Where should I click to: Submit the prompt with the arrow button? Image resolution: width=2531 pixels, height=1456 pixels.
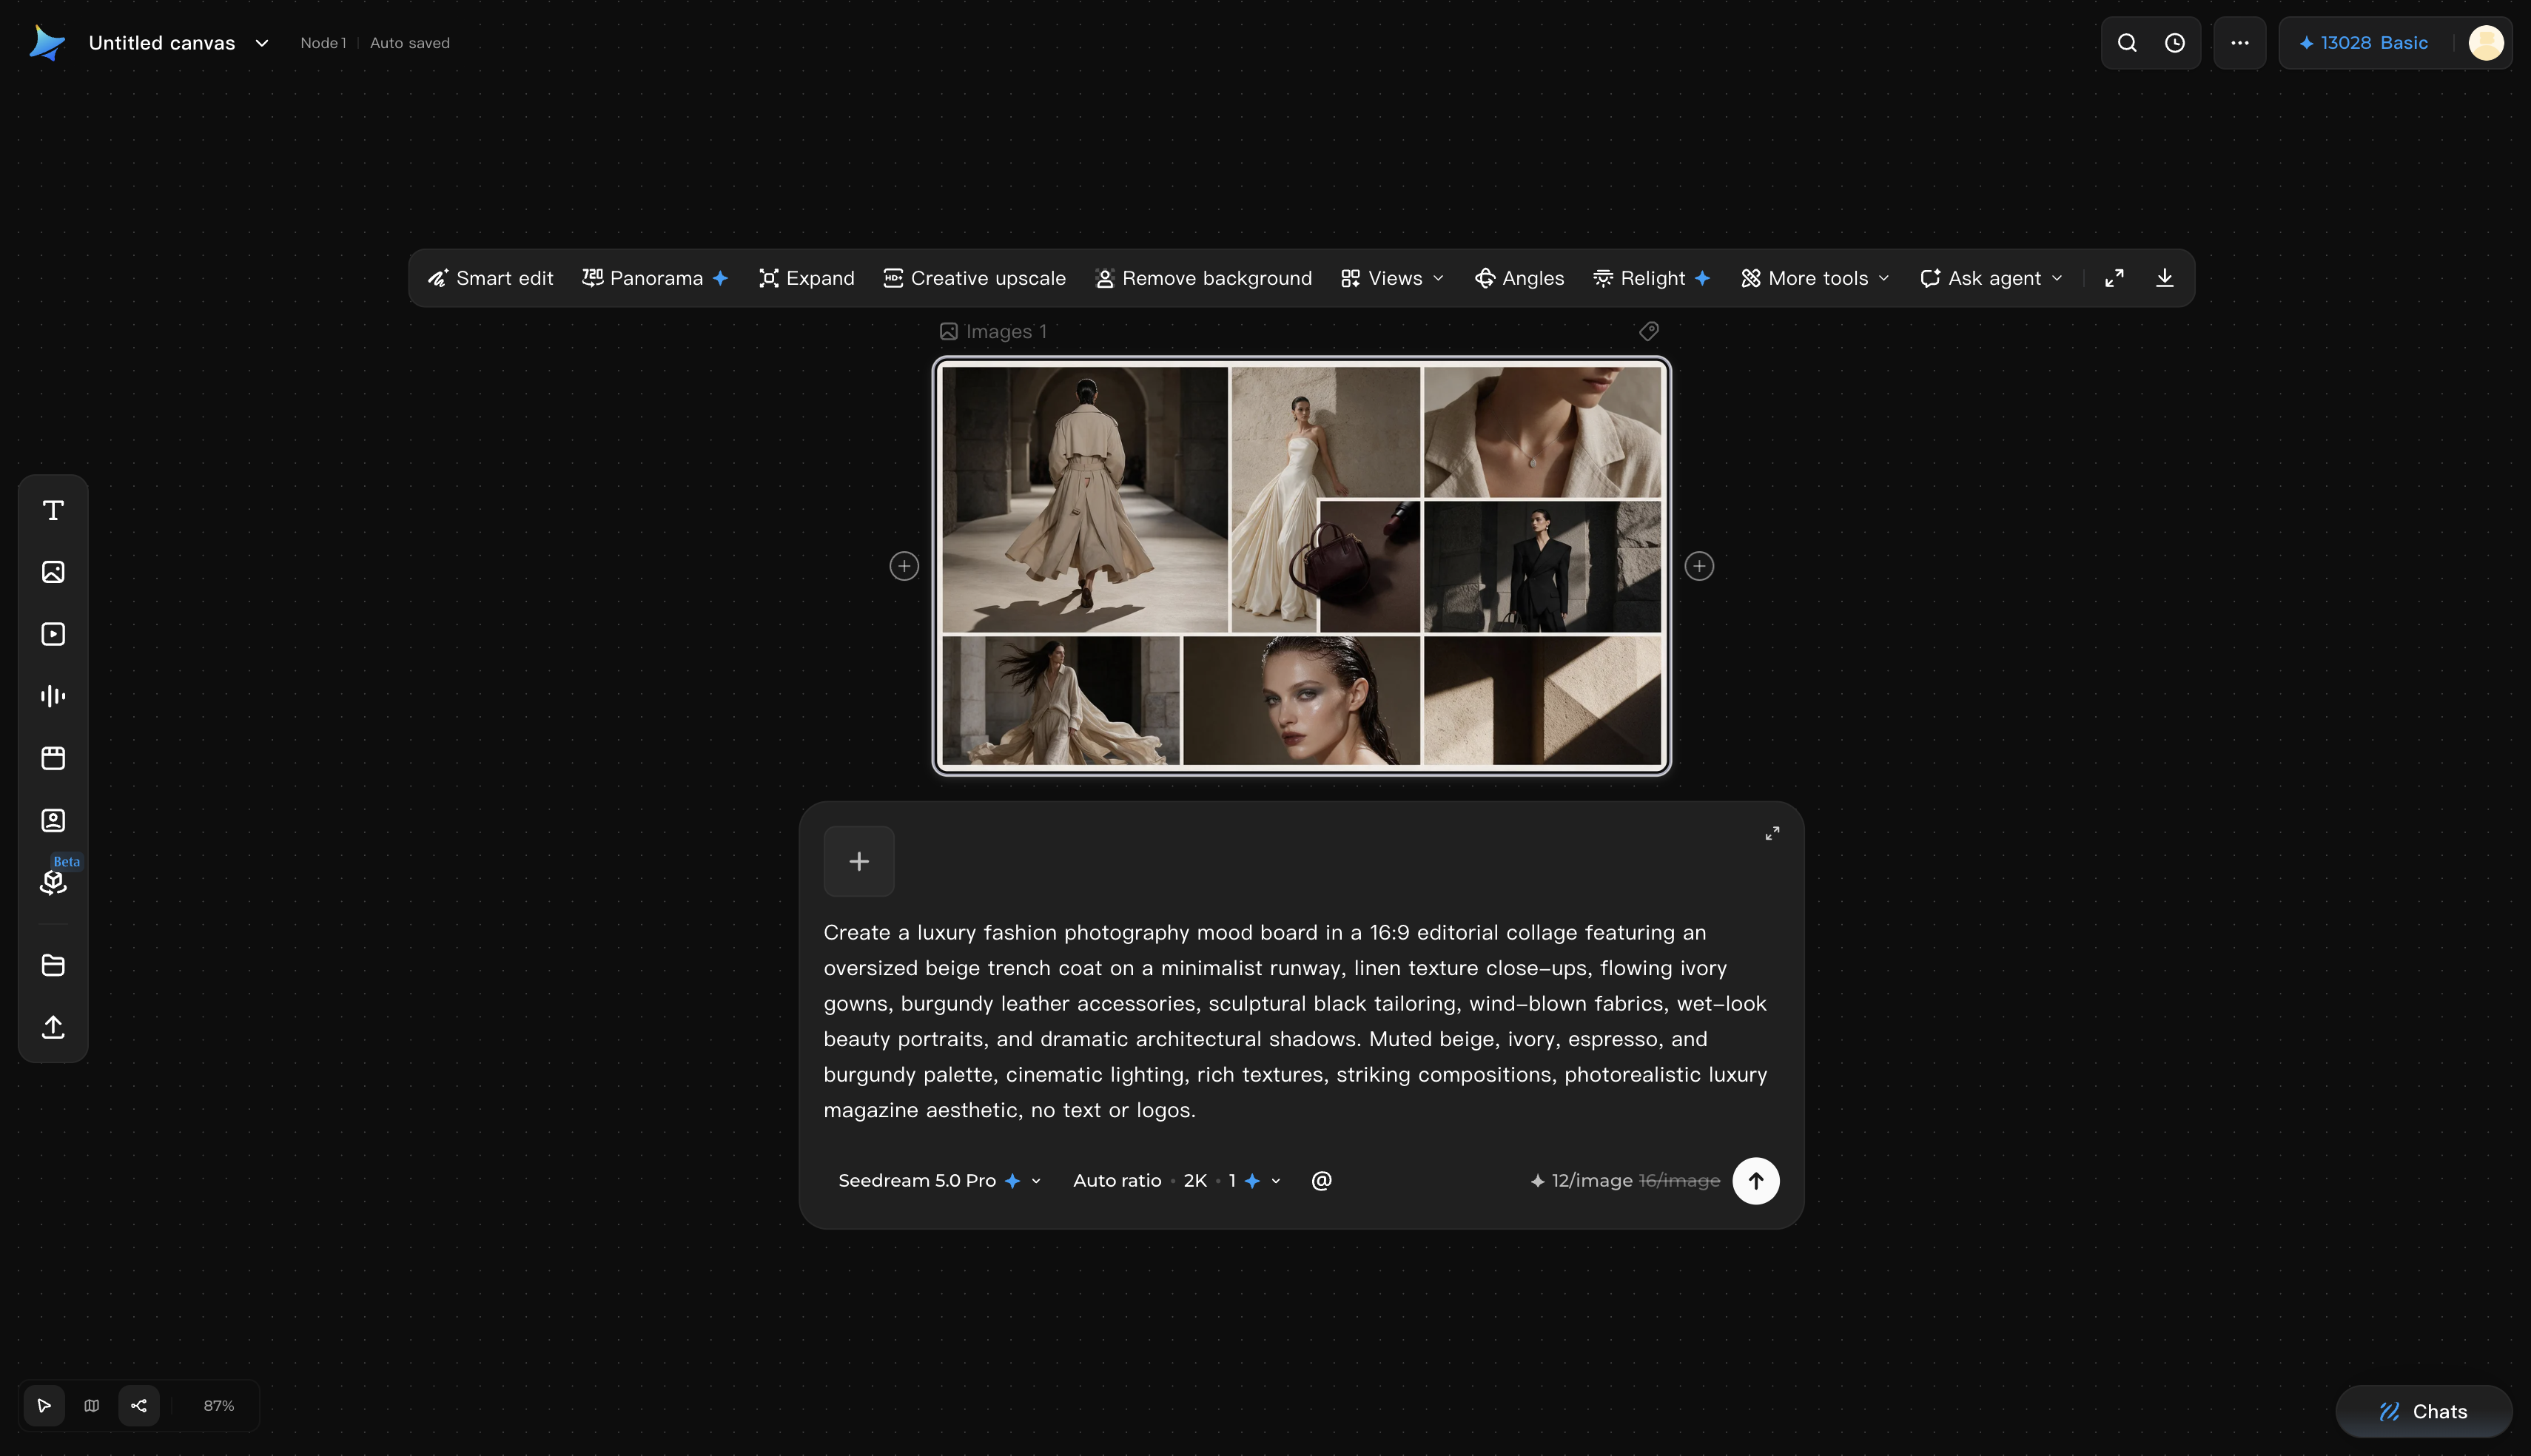pos(1755,1181)
